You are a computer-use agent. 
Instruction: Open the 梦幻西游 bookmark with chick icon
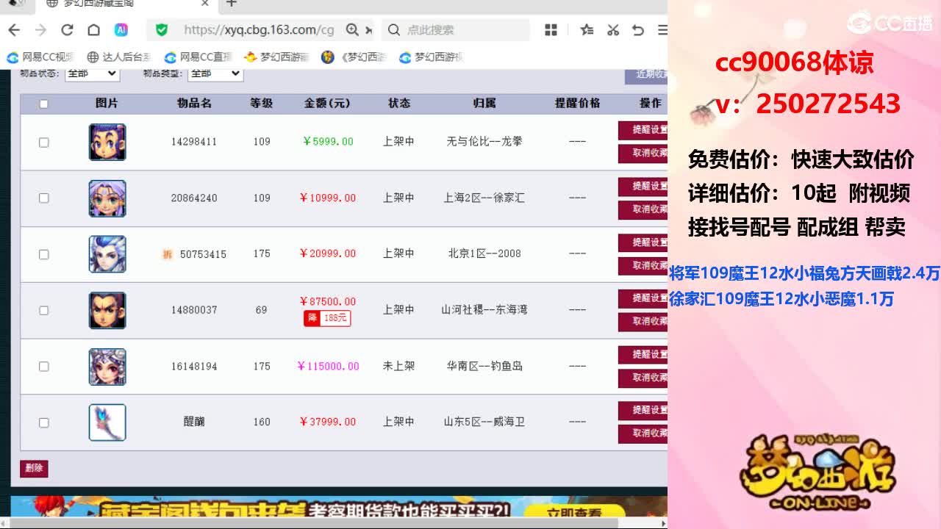click(276, 57)
